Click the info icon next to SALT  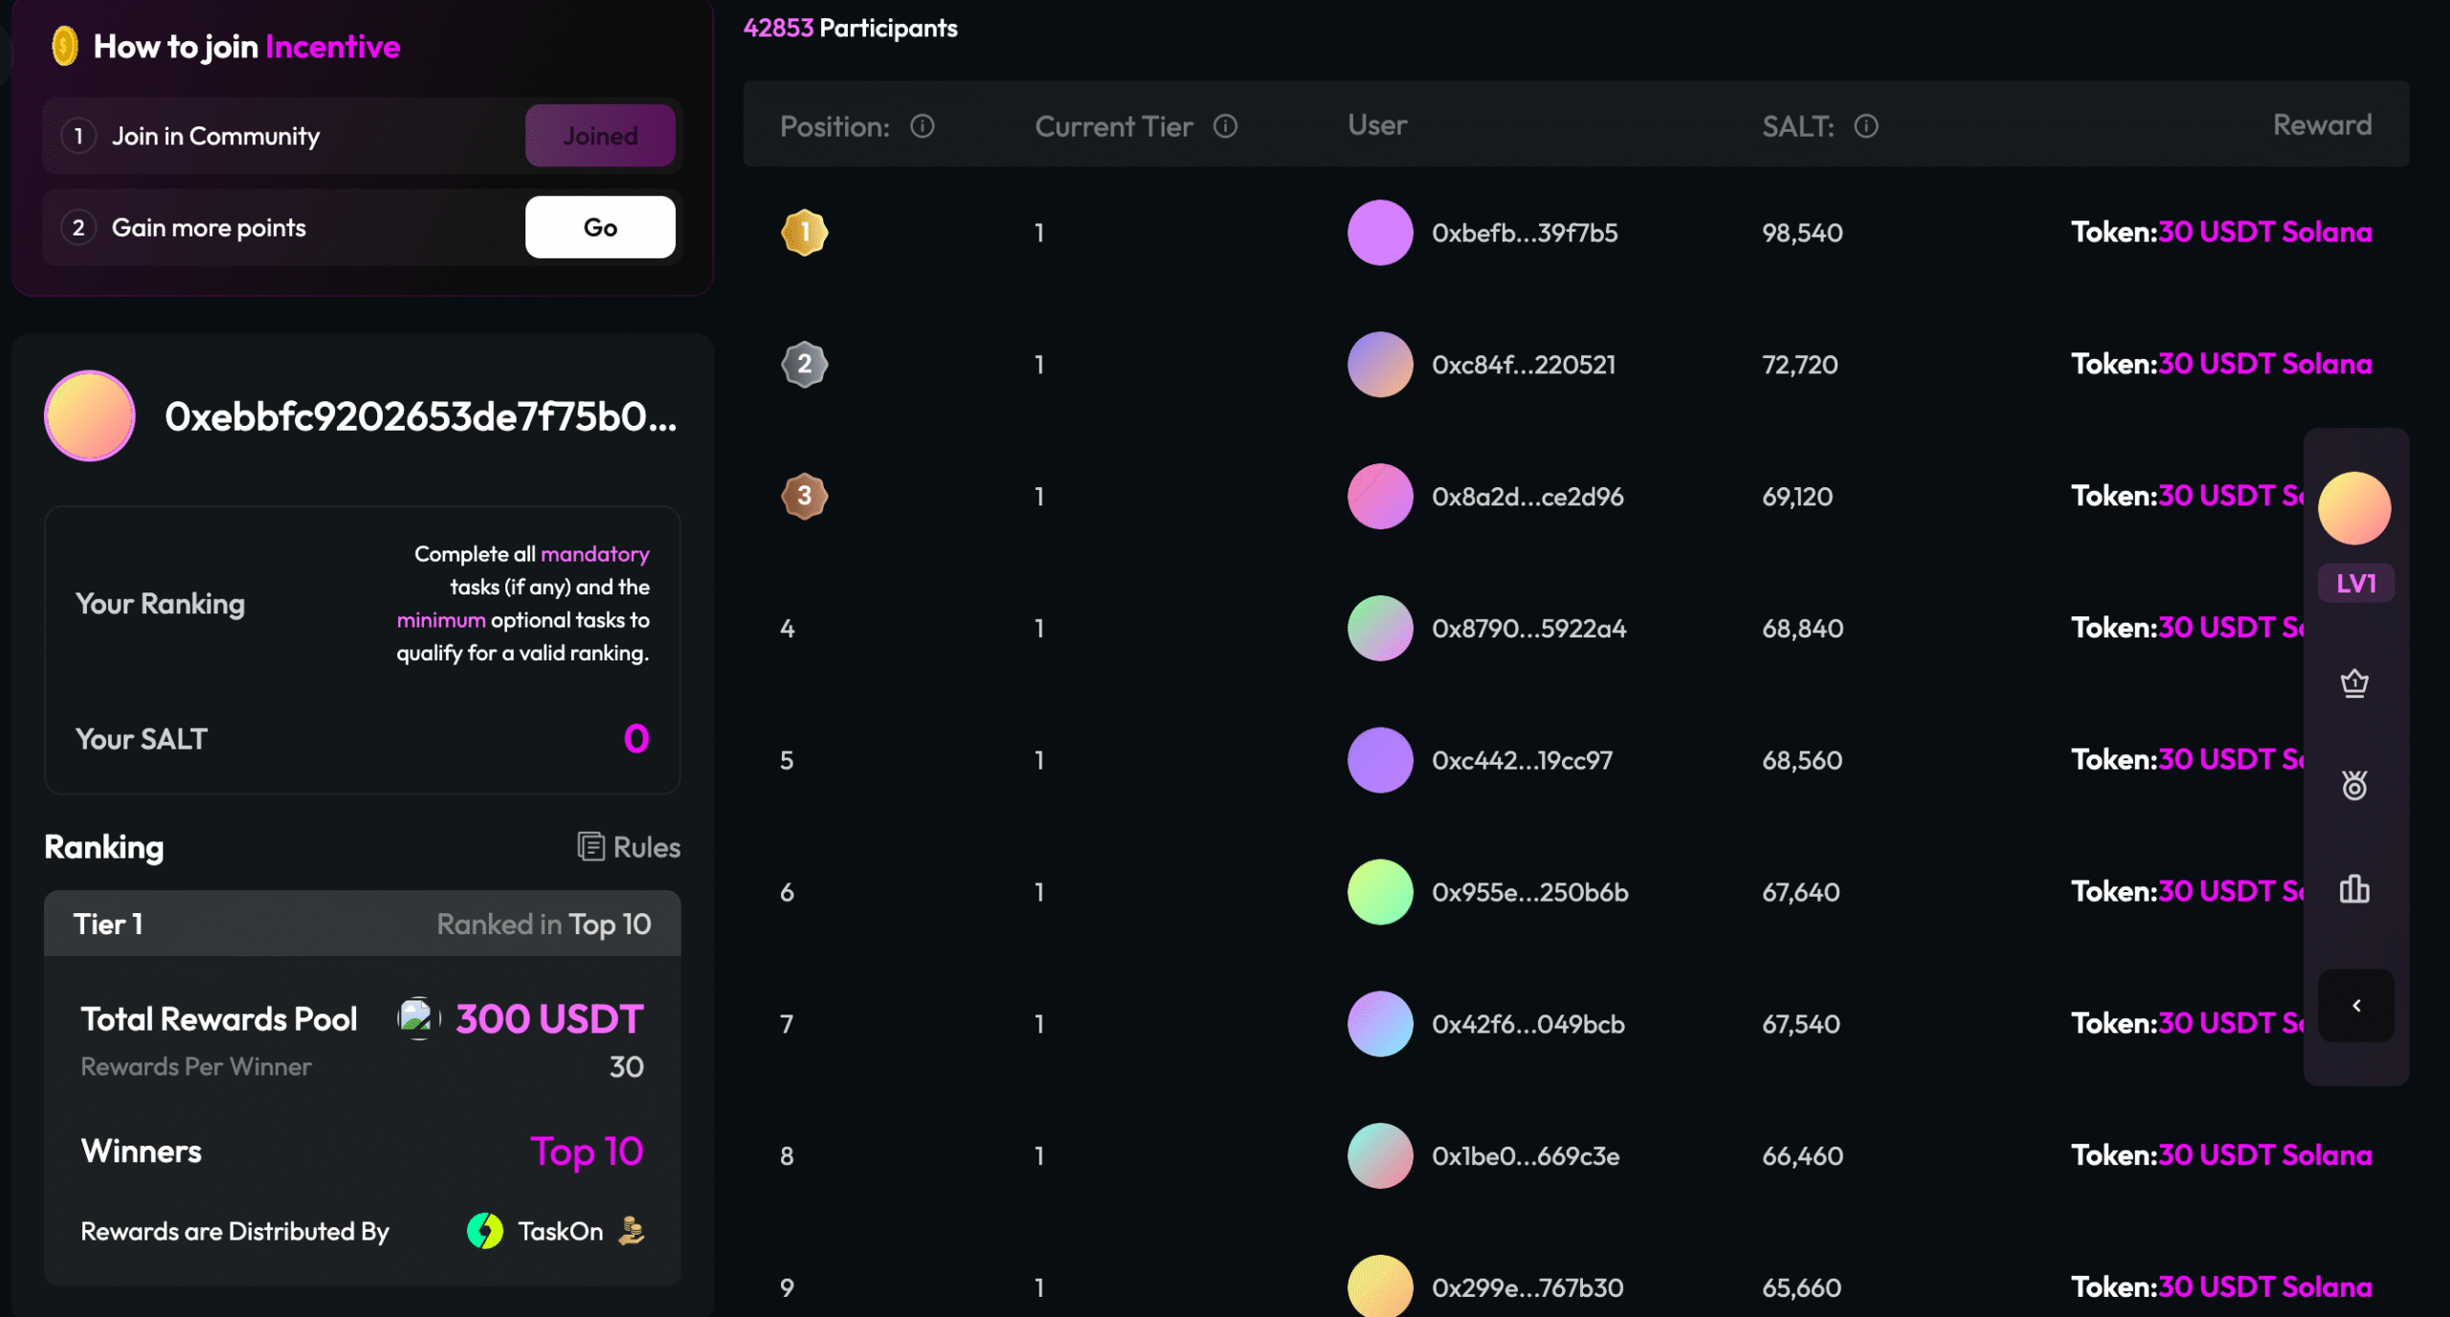pyautogui.click(x=1865, y=126)
